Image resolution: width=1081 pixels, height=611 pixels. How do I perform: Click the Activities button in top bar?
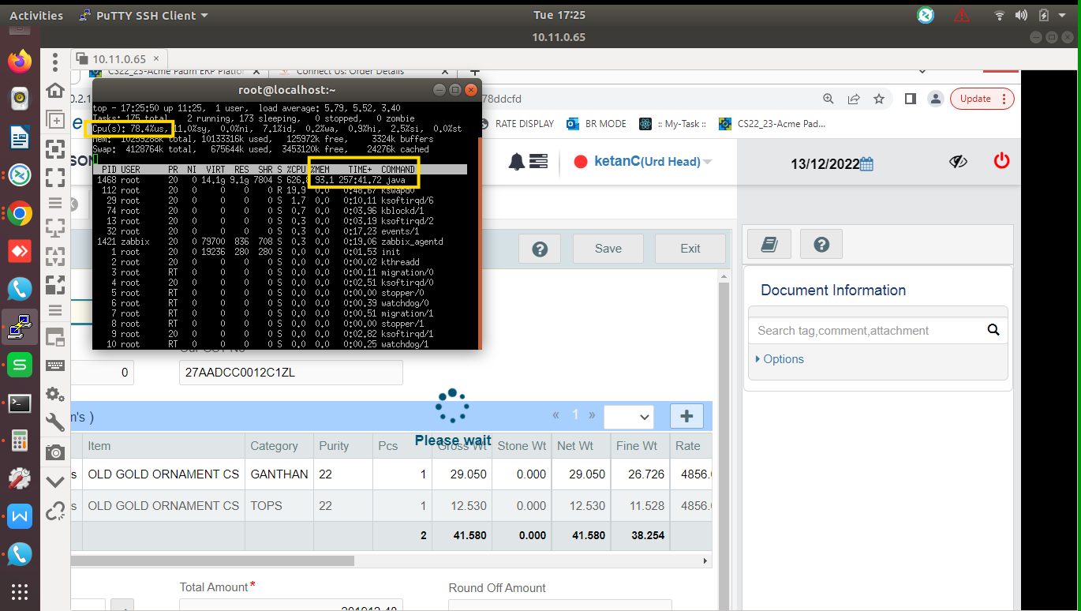[x=36, y=15]
